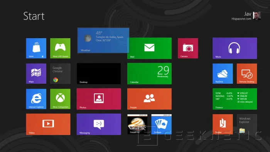Viewport: 270px width, 152px height.
Task: Click the user profile picture
Action: pos(257,16)
